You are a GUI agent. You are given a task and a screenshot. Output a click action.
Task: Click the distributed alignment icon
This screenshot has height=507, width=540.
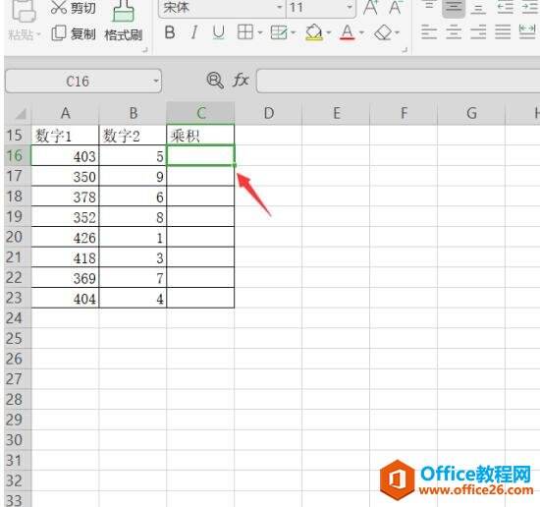click(527, 32)
